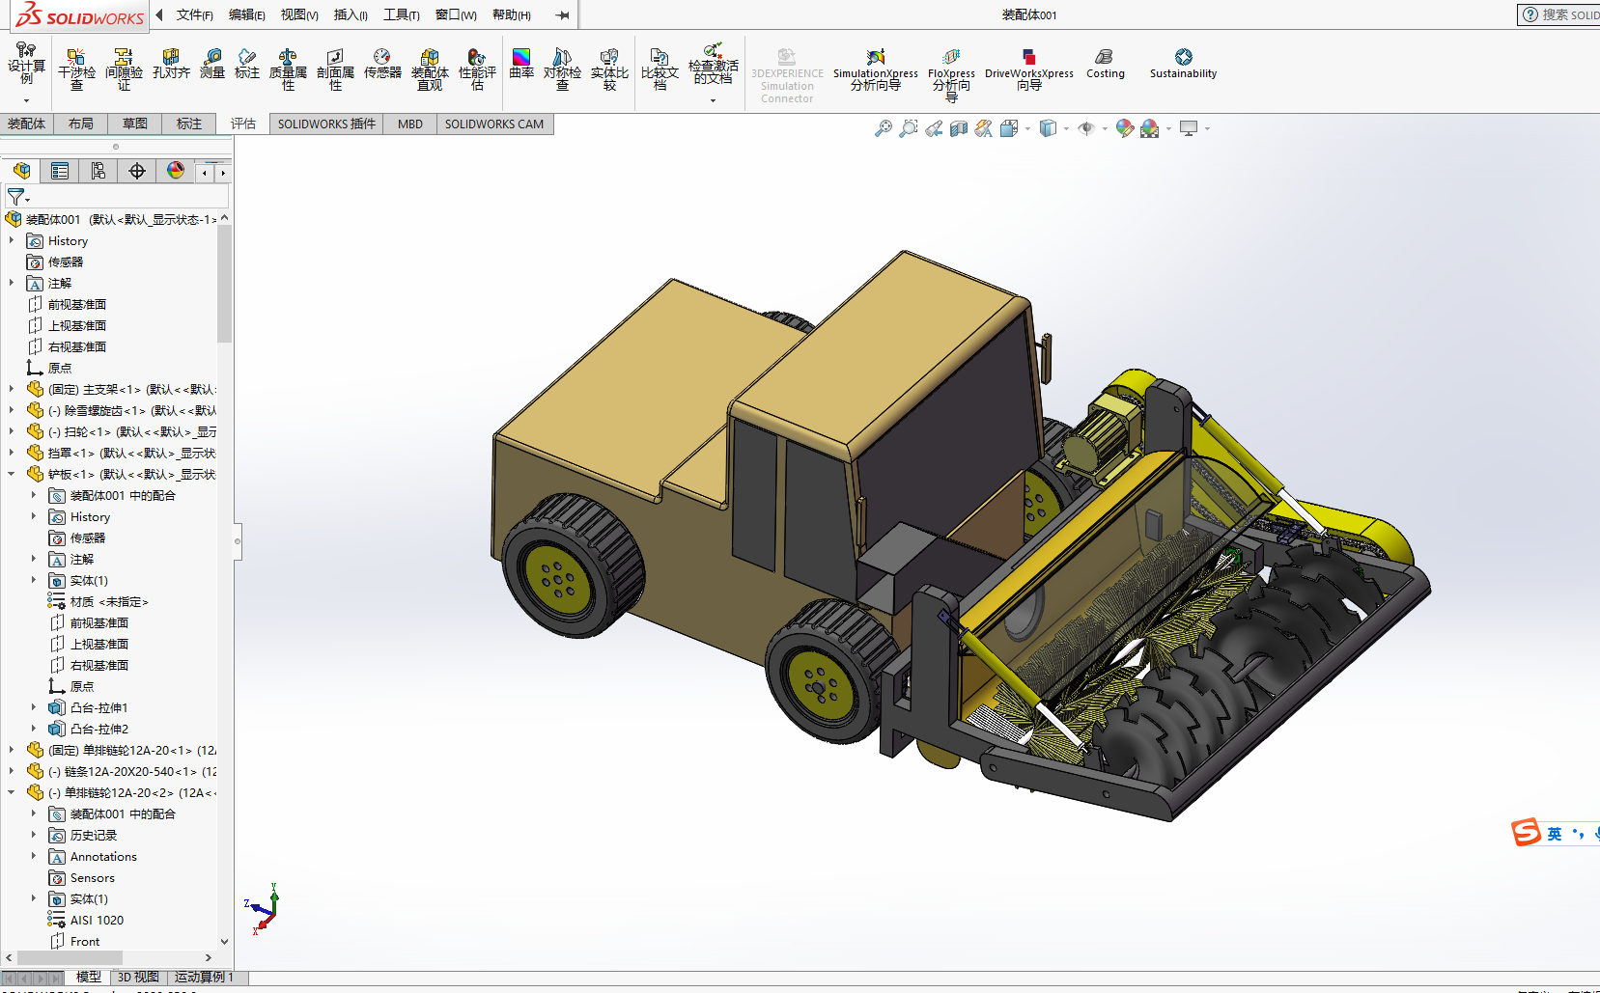
Task: Open the 孔对齐 hole alignment tool
Action: 171,64
